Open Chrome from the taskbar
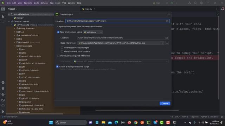 click(136, 122)
